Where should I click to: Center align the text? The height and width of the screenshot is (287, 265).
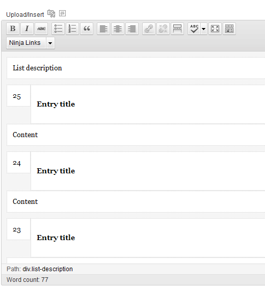118,29
